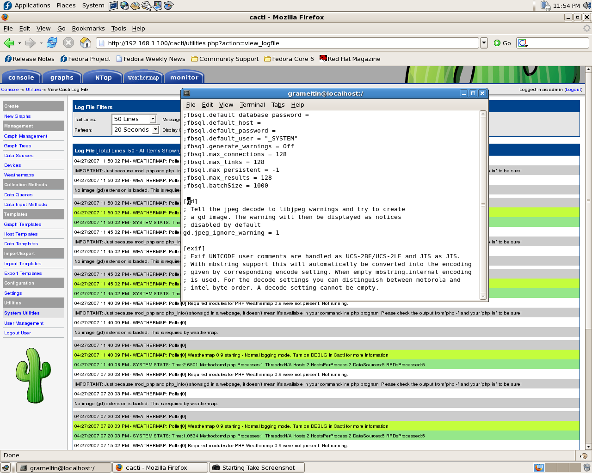The width and height of the screenshot is (592, 473).
Task: Open Settings under Configuration
Action: click(x=13, y=293)
